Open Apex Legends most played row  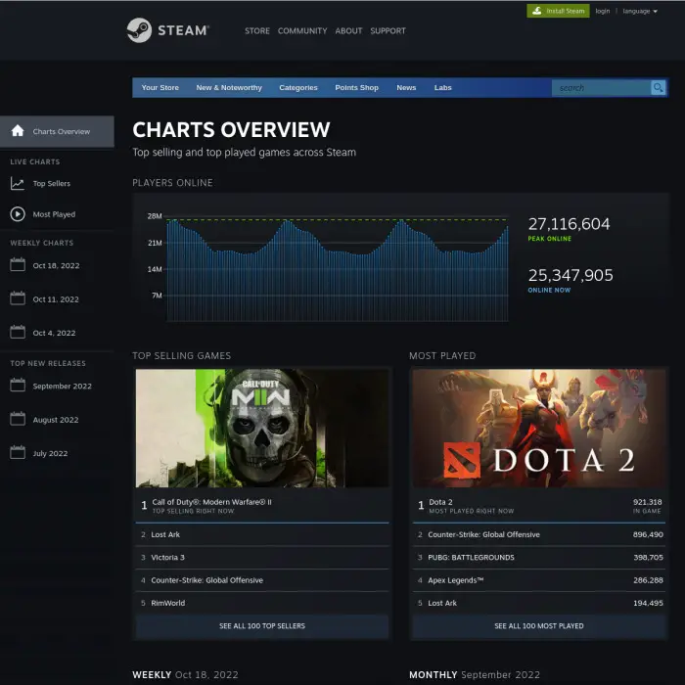[538, 580]
